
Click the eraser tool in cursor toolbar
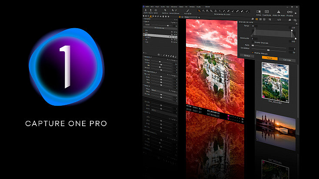click(x=233, y=11)
